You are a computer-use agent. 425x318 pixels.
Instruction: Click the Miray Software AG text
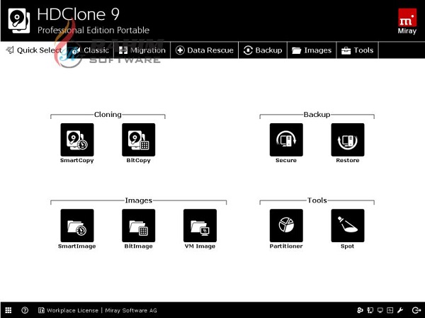point(131,310)
